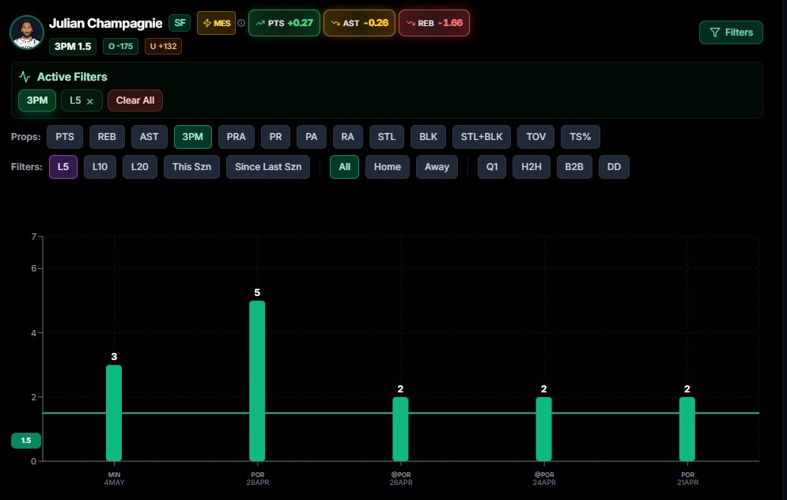Open the Filters panel button
The image size is (787, 500).
point(731,32)
